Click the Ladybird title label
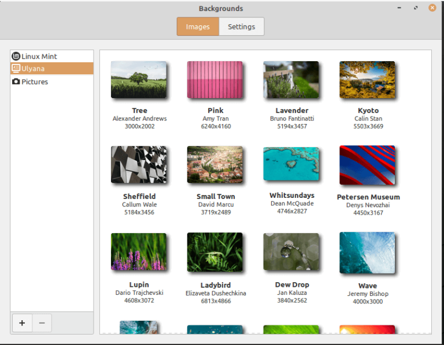 [216, 286]
